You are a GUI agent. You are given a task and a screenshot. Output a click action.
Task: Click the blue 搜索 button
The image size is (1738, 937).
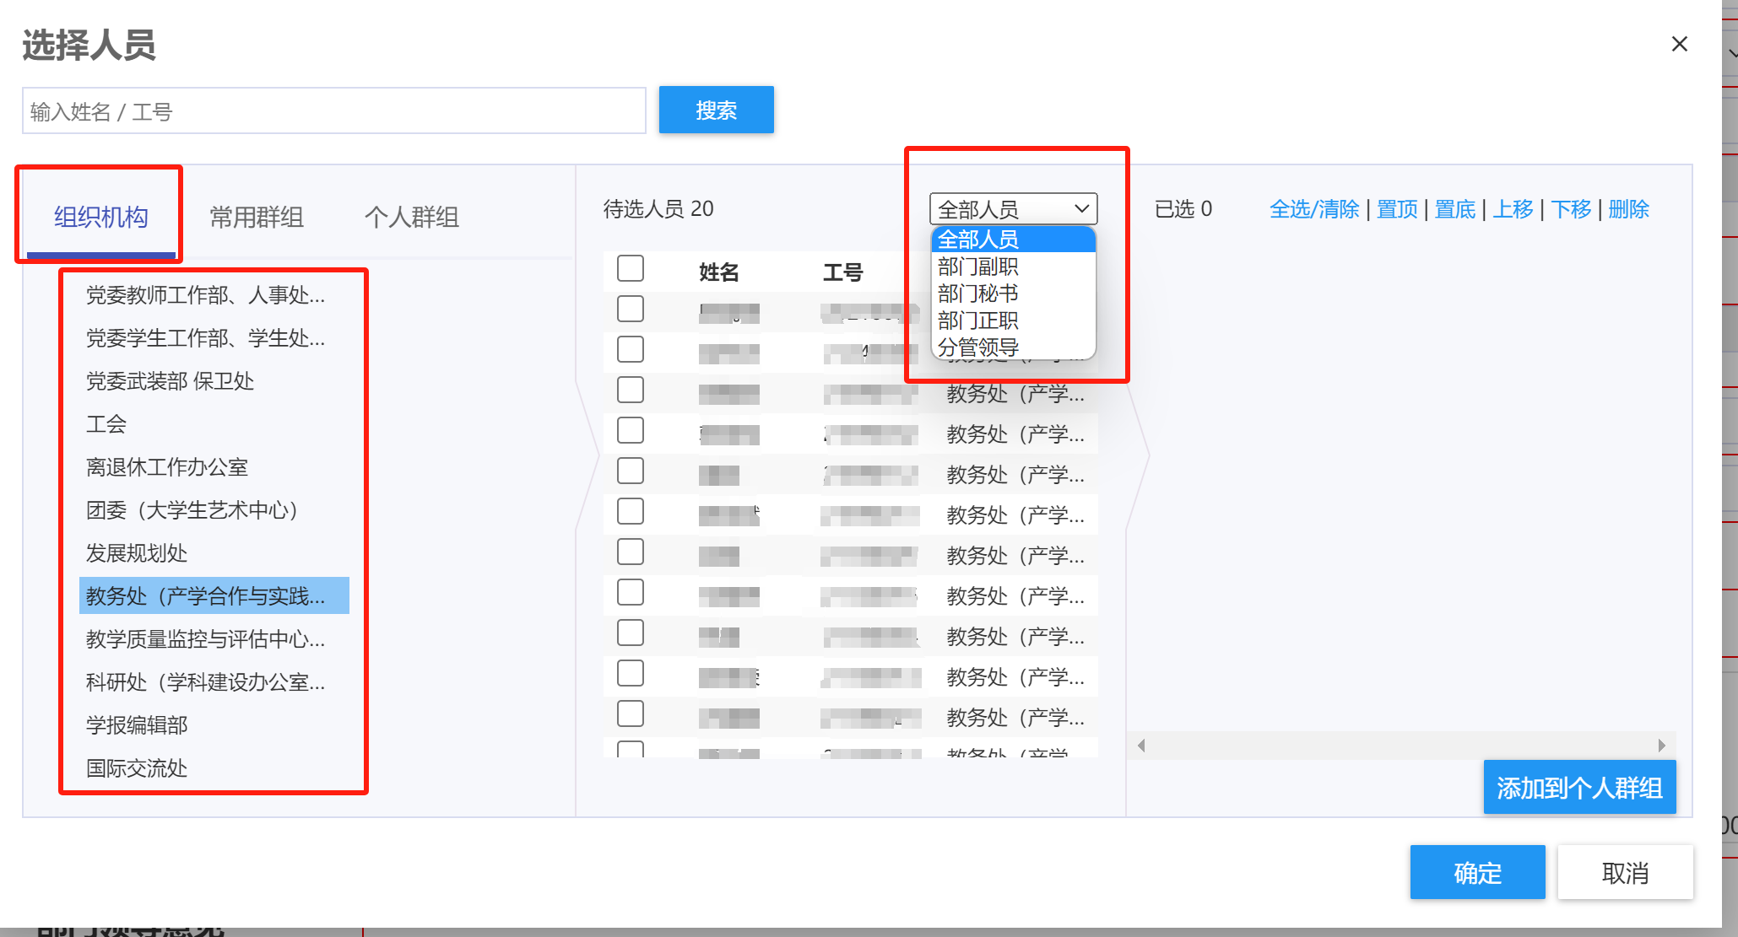[716, 110]
